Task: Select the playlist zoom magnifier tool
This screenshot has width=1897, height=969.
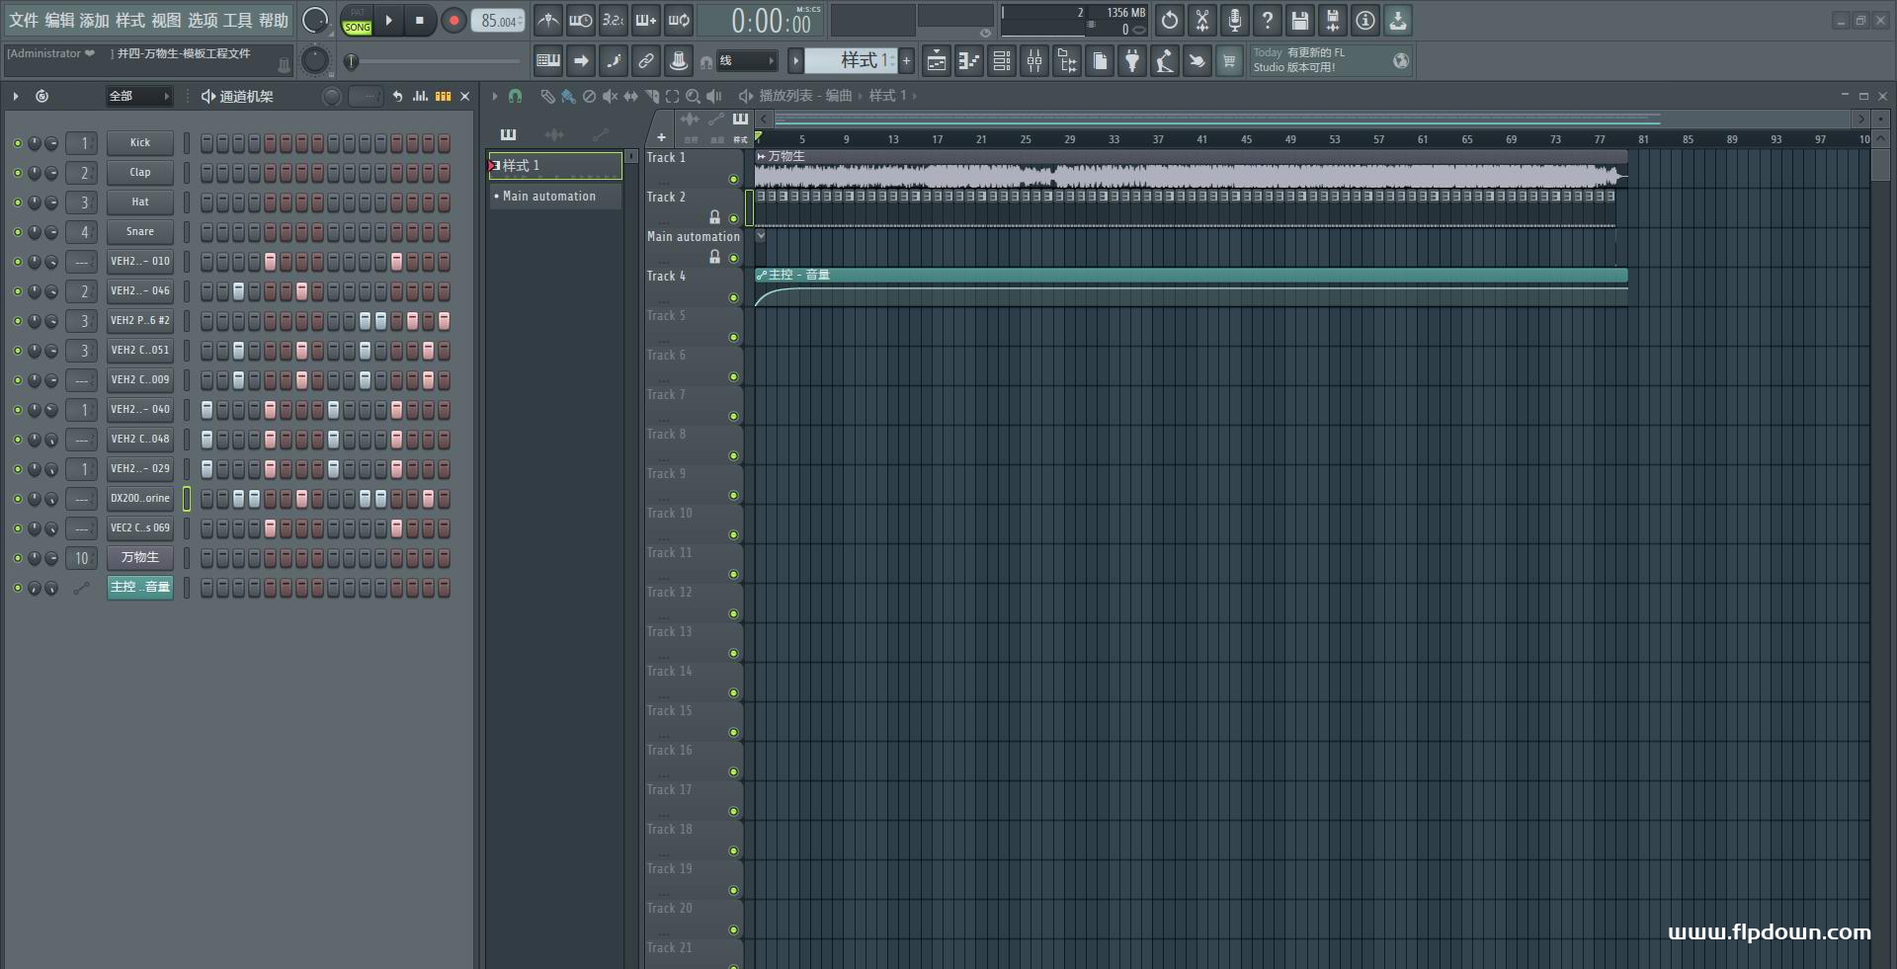Action: tap(693, 96)
